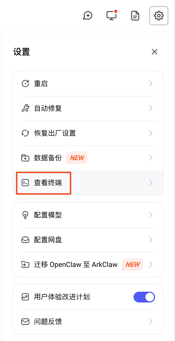Expand the 恢复出厂设置 row chevron
This screenshot has width=175, height=341.
pyautogui.click(x=151, y=133)
